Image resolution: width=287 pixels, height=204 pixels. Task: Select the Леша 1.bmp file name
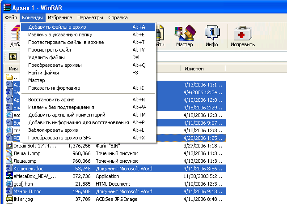tap(27, 153)
